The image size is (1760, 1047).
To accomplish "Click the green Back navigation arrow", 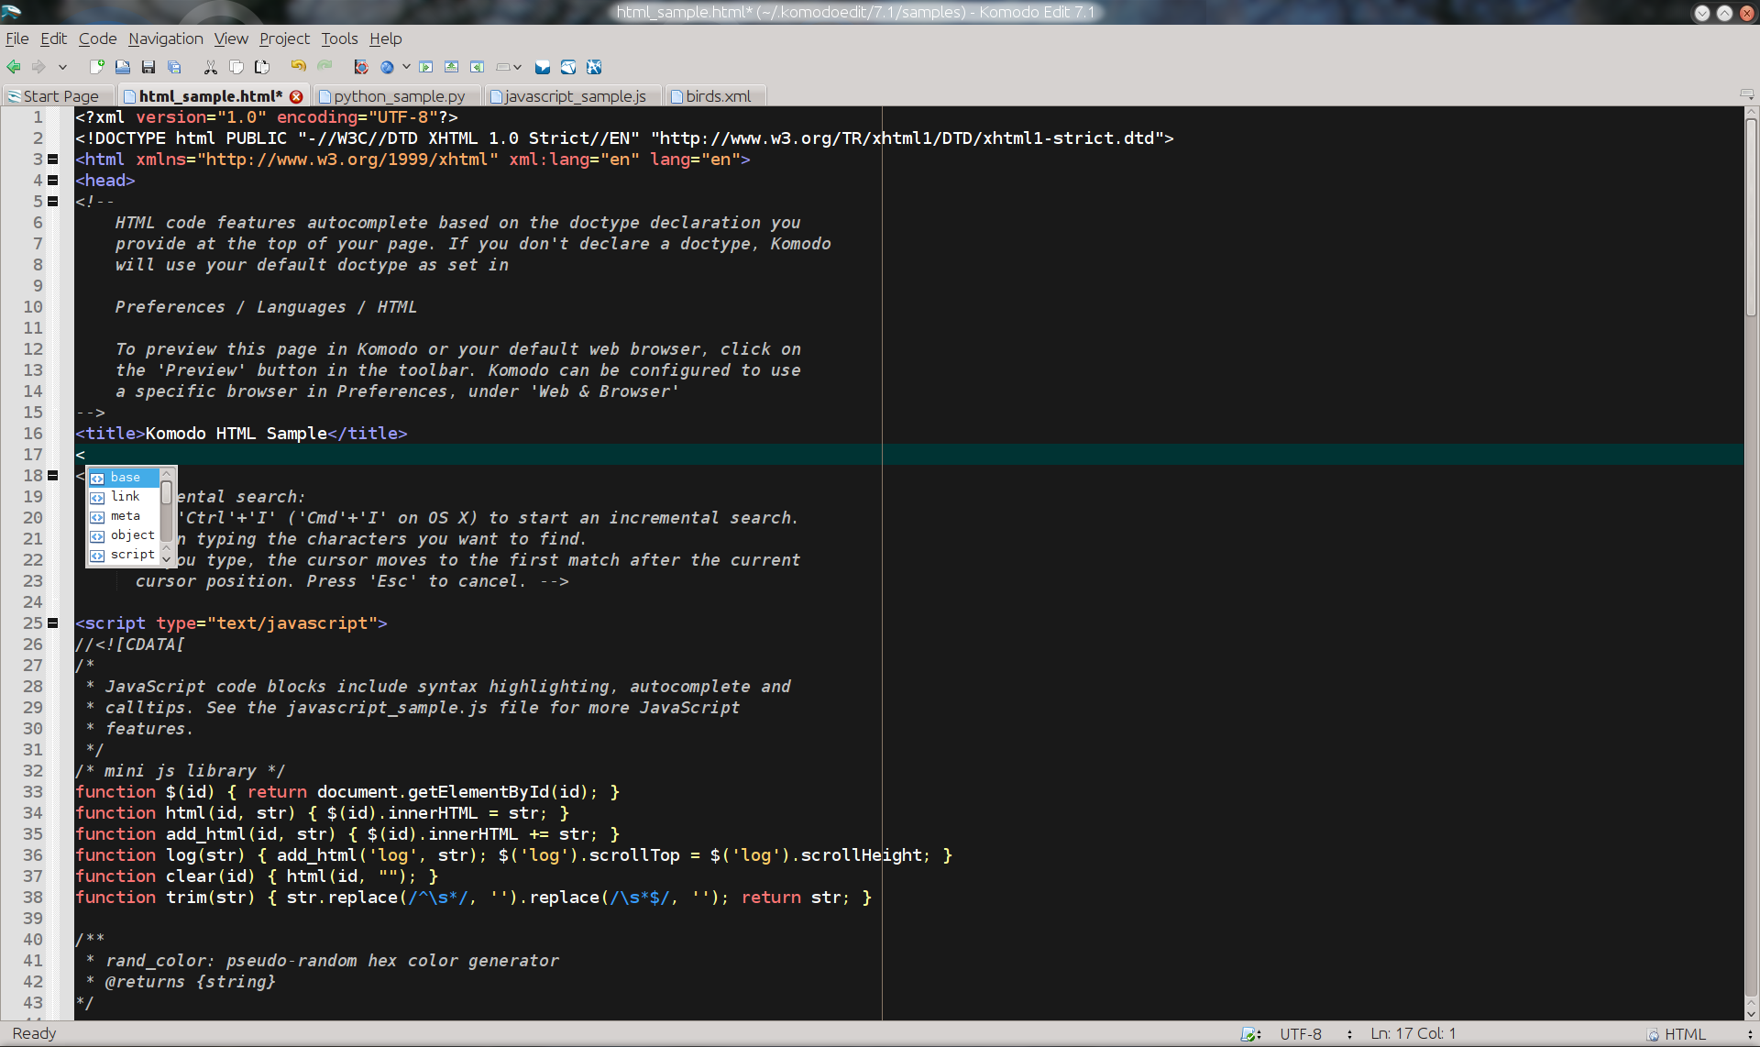I will point(14,67).
